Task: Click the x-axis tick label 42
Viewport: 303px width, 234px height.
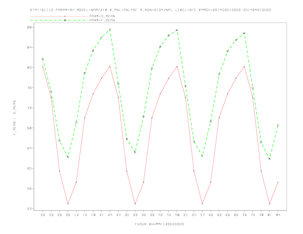Action: coord(160,215)
